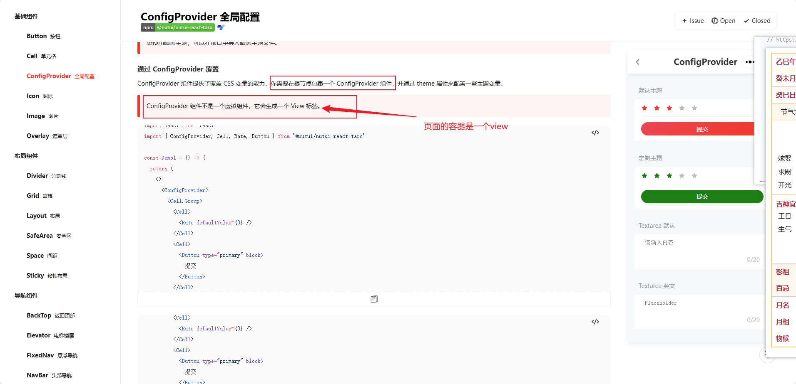Image resolution: width=796 pixels, height=384 pixels.
Task: Select third red star in default theme rating
Action: click(x=669, y=108)
